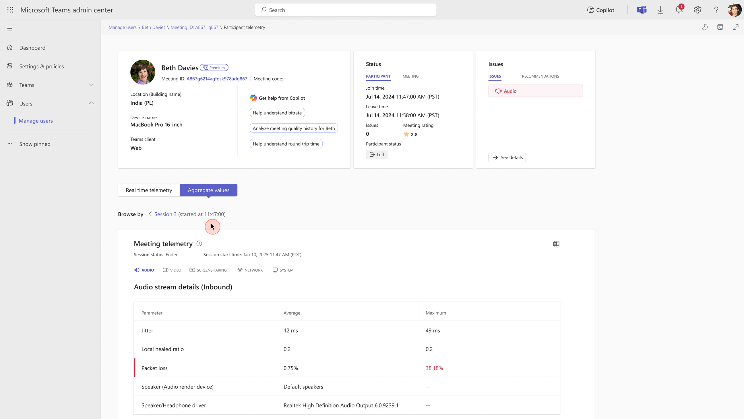744x419 pixels.
Task: Click Help understand bitrate
Action: pos(277,113)
